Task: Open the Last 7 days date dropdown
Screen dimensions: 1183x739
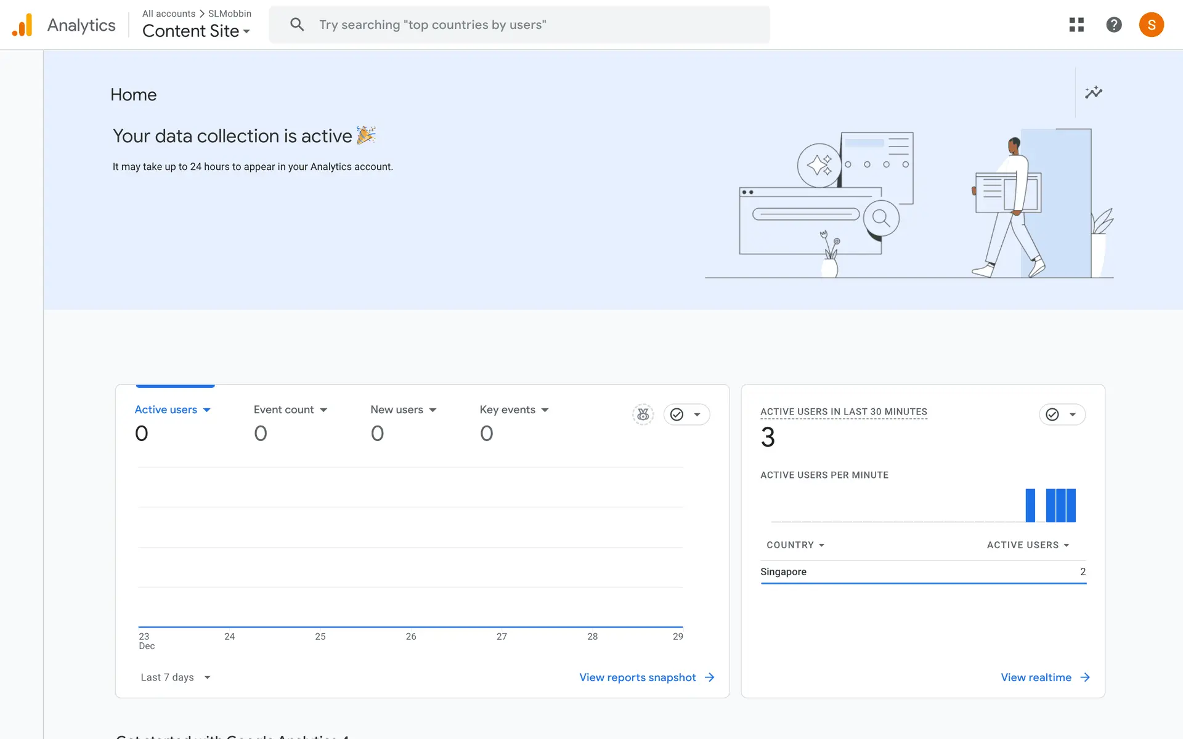Action: click(x=175, y=677)
